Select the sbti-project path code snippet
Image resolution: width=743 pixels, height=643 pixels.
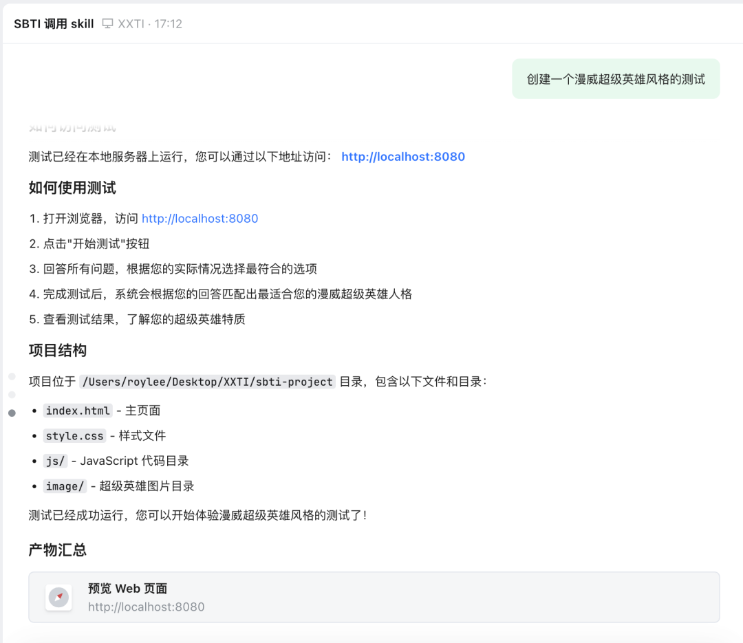[207, 381]
